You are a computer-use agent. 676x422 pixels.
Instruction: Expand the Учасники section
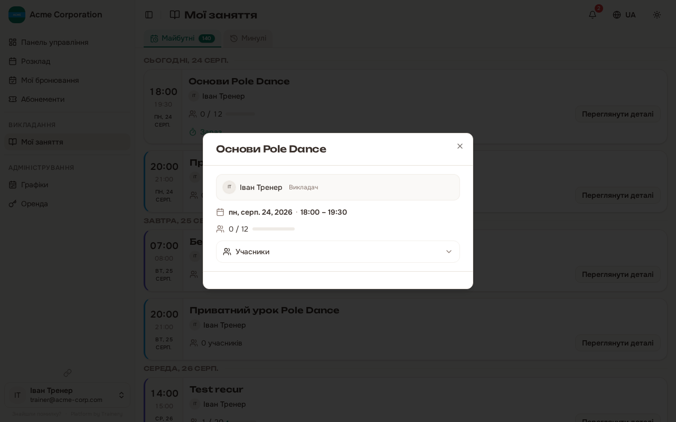pyautogui.click(x=338, y=252)
